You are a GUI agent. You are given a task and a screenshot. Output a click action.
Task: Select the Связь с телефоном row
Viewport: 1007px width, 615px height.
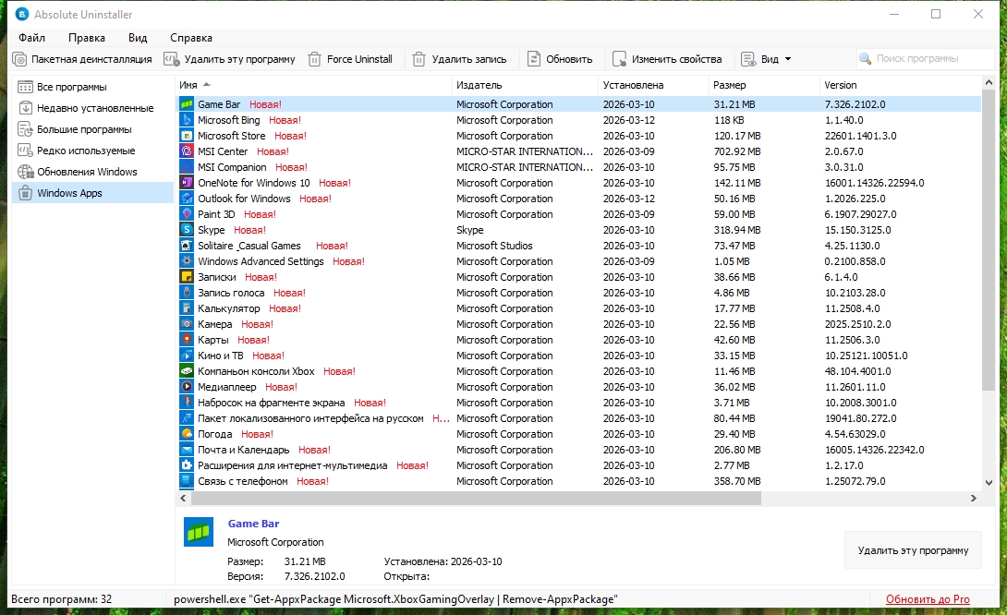tap(578, 481)
